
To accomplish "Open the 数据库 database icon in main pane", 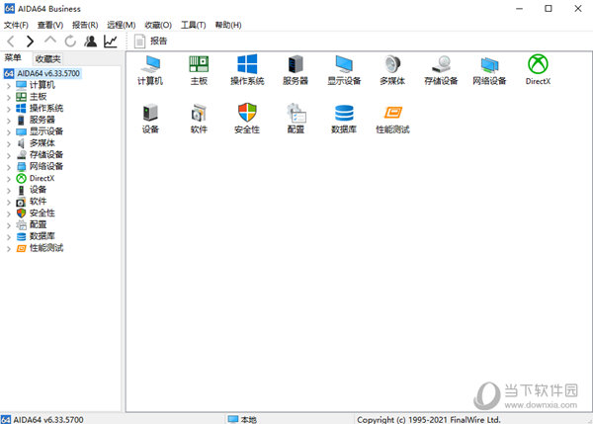I will 344,113.
